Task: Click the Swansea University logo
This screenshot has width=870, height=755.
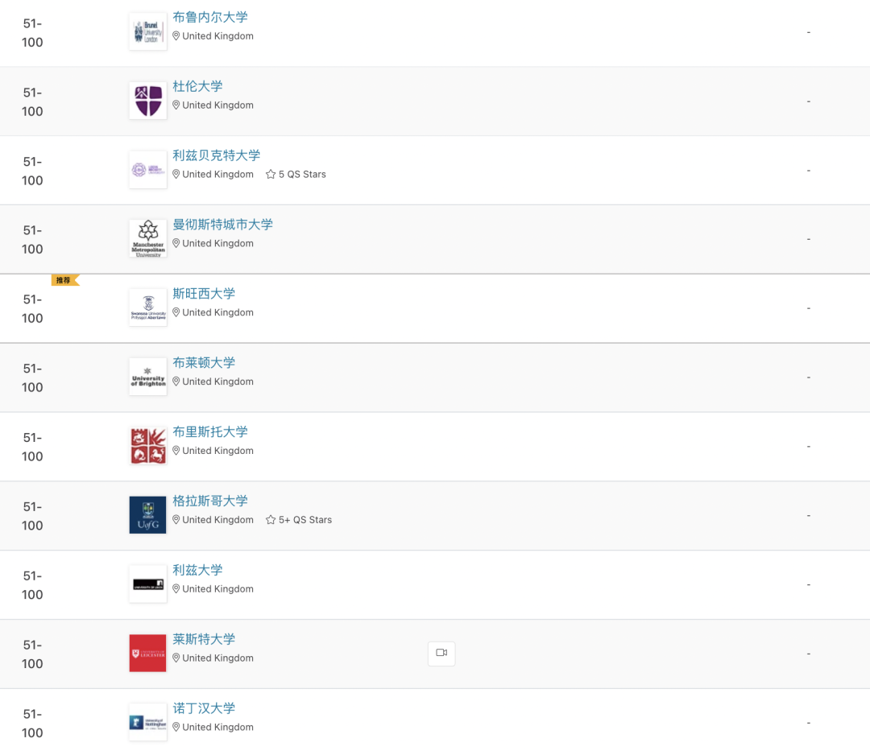Action: [x=147, y=307]
